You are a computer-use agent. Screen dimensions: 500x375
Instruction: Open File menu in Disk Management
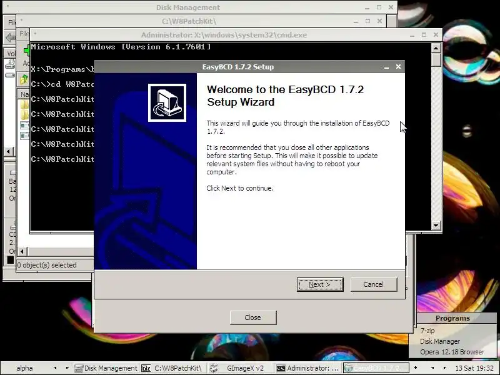pyautogui.click(x=11, y=22)
